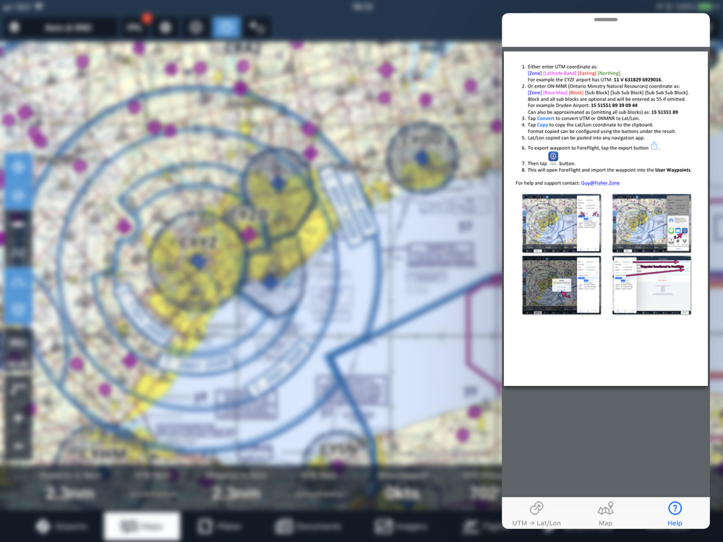Open the top-right share sheet screenshot thumbnail
The width and height of the screenshot is (723, 542).
pyautogui.click(x=651, y=223)
